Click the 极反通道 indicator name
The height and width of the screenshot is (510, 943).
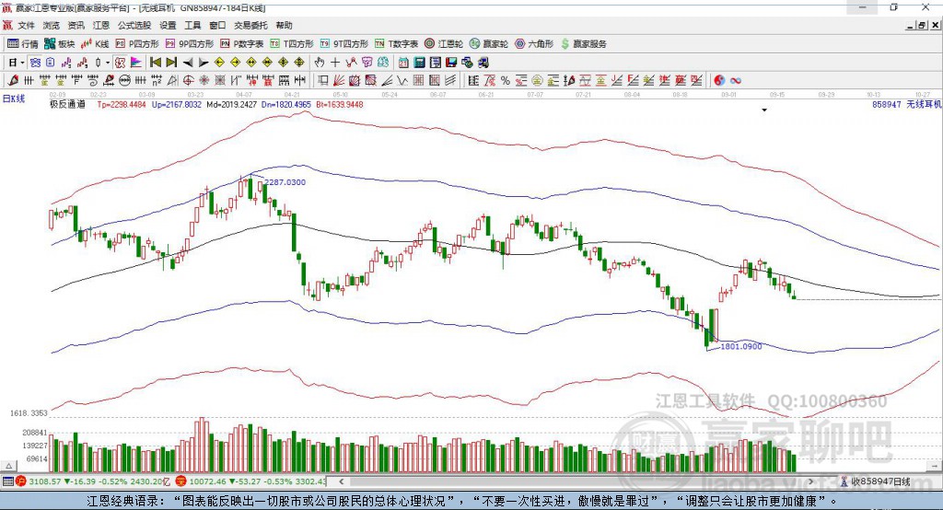coord(67,104)
